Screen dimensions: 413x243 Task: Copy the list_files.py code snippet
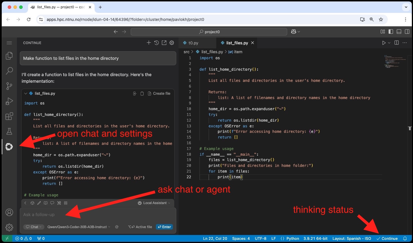coord(142,94)
